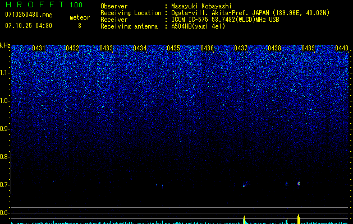Click the 0.8 kHz frequency axis label
Image resolution: width=353 pixels, height=224 pixels.
(x=4, y=157)
